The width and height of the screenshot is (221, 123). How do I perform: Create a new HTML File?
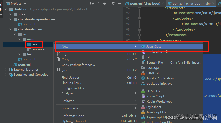pos(171,91)
